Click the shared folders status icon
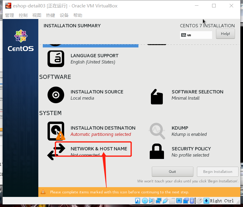Image resolution: width=243 pixels, height=207 pixels. pos(172,201)
